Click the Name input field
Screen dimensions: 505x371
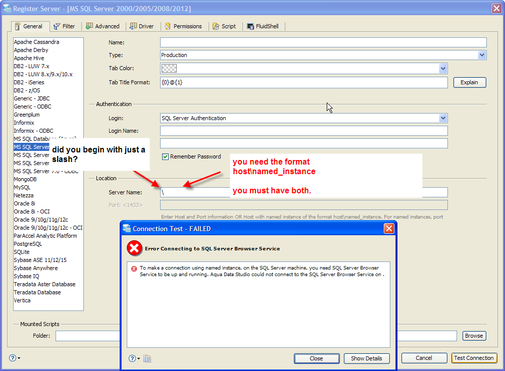pyautogui.click(x=323, y=42)
